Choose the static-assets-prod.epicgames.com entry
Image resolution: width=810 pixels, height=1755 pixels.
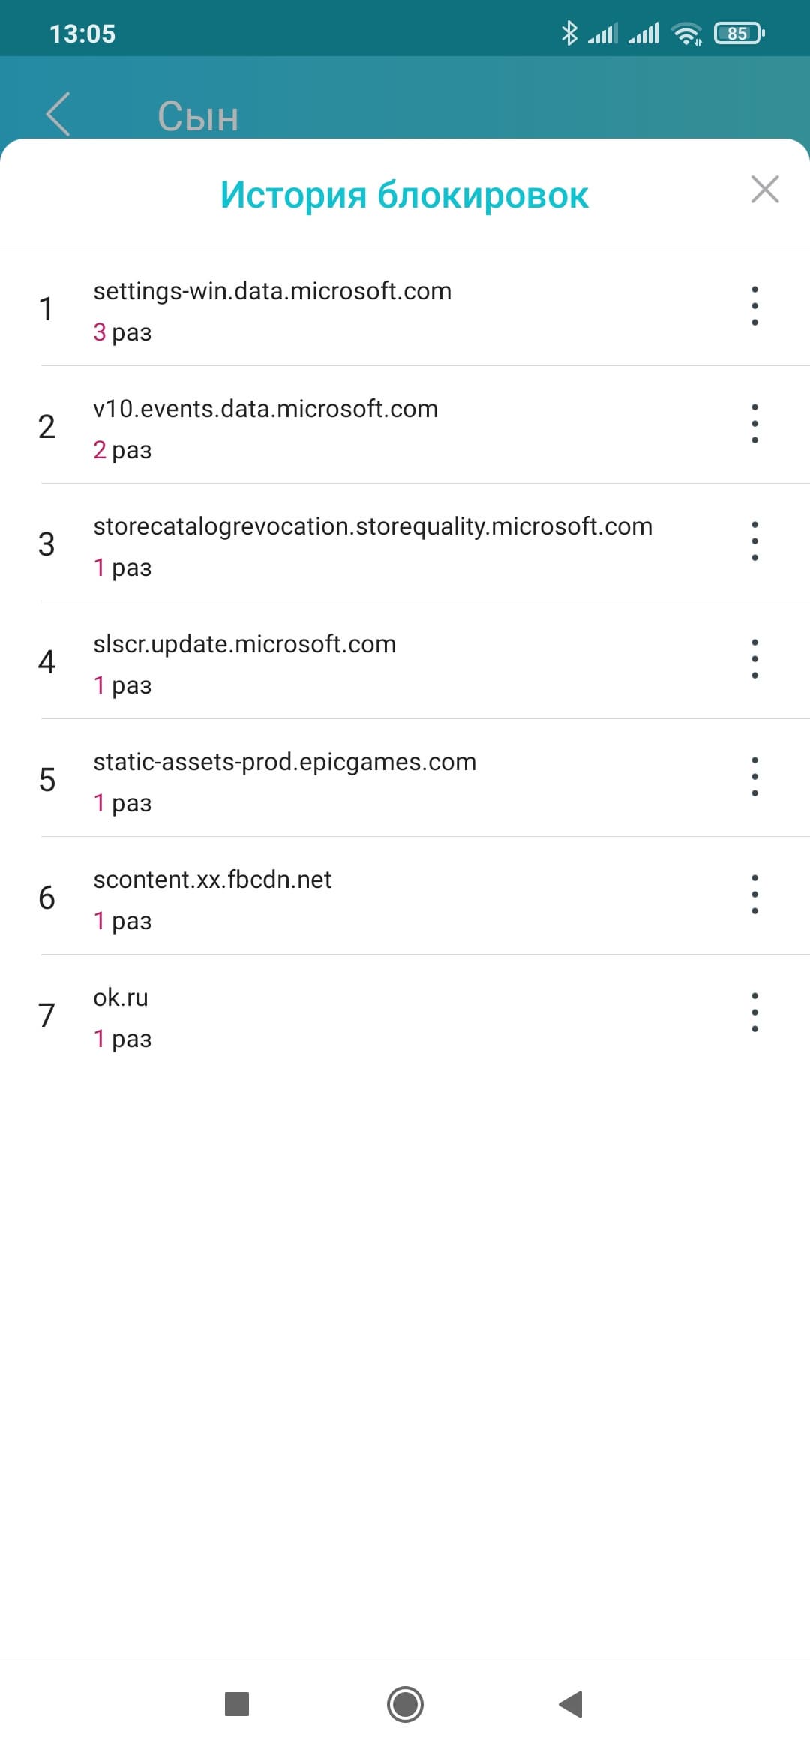[x=284, y=762]
